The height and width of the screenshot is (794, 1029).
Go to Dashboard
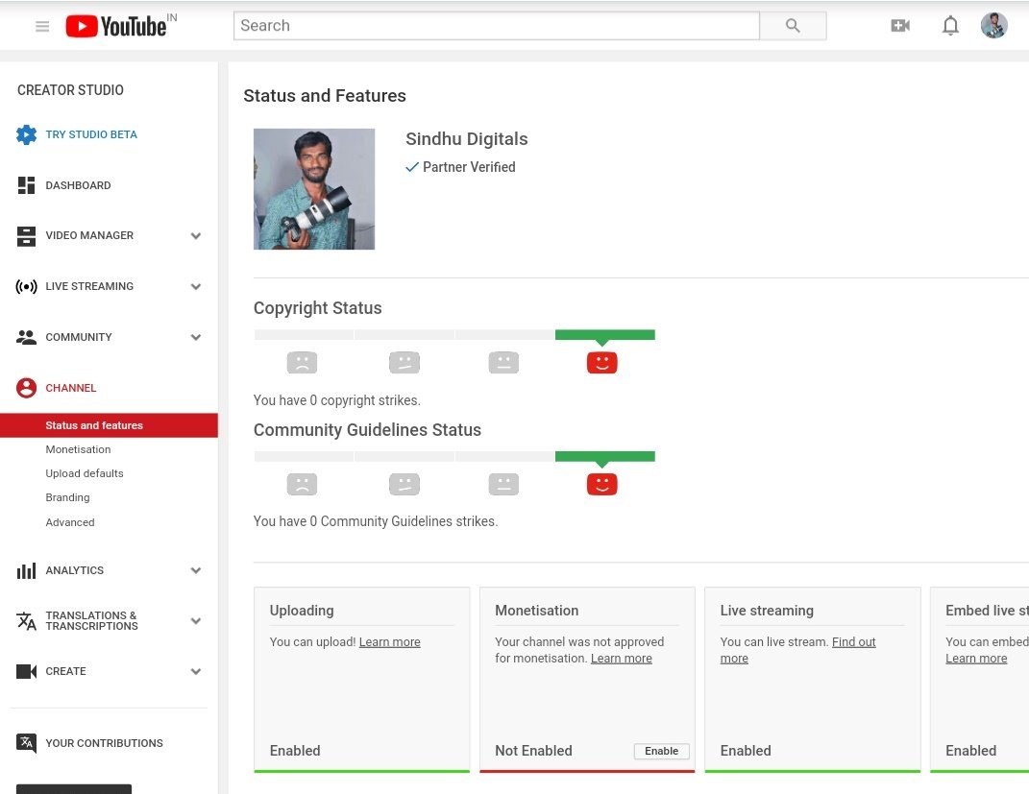78,185
